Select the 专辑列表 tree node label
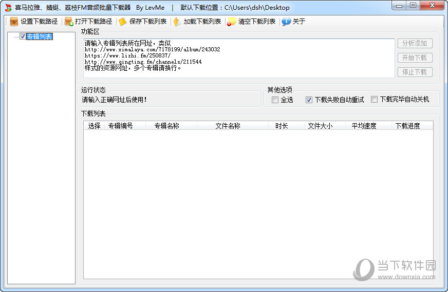448x292 pixels. pos(40,36)
